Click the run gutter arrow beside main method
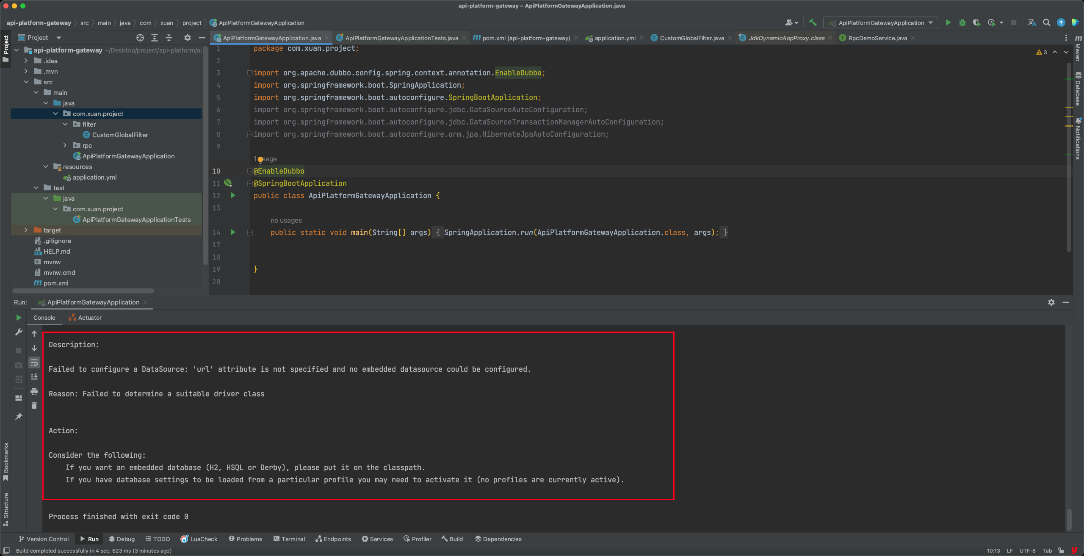1084x556 pixels. coord(233,232)
